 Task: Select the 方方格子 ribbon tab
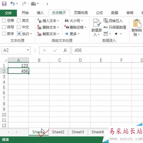pos(59,13)
